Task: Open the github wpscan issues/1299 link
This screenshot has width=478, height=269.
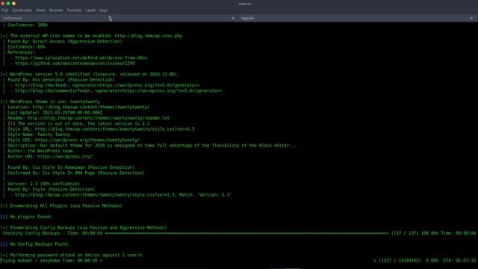Action: [75, 63]
